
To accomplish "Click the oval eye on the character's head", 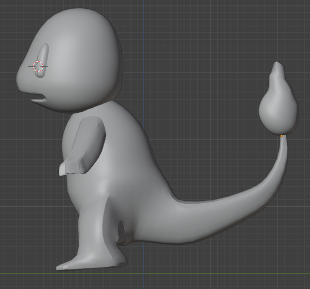I will (42, 60).
